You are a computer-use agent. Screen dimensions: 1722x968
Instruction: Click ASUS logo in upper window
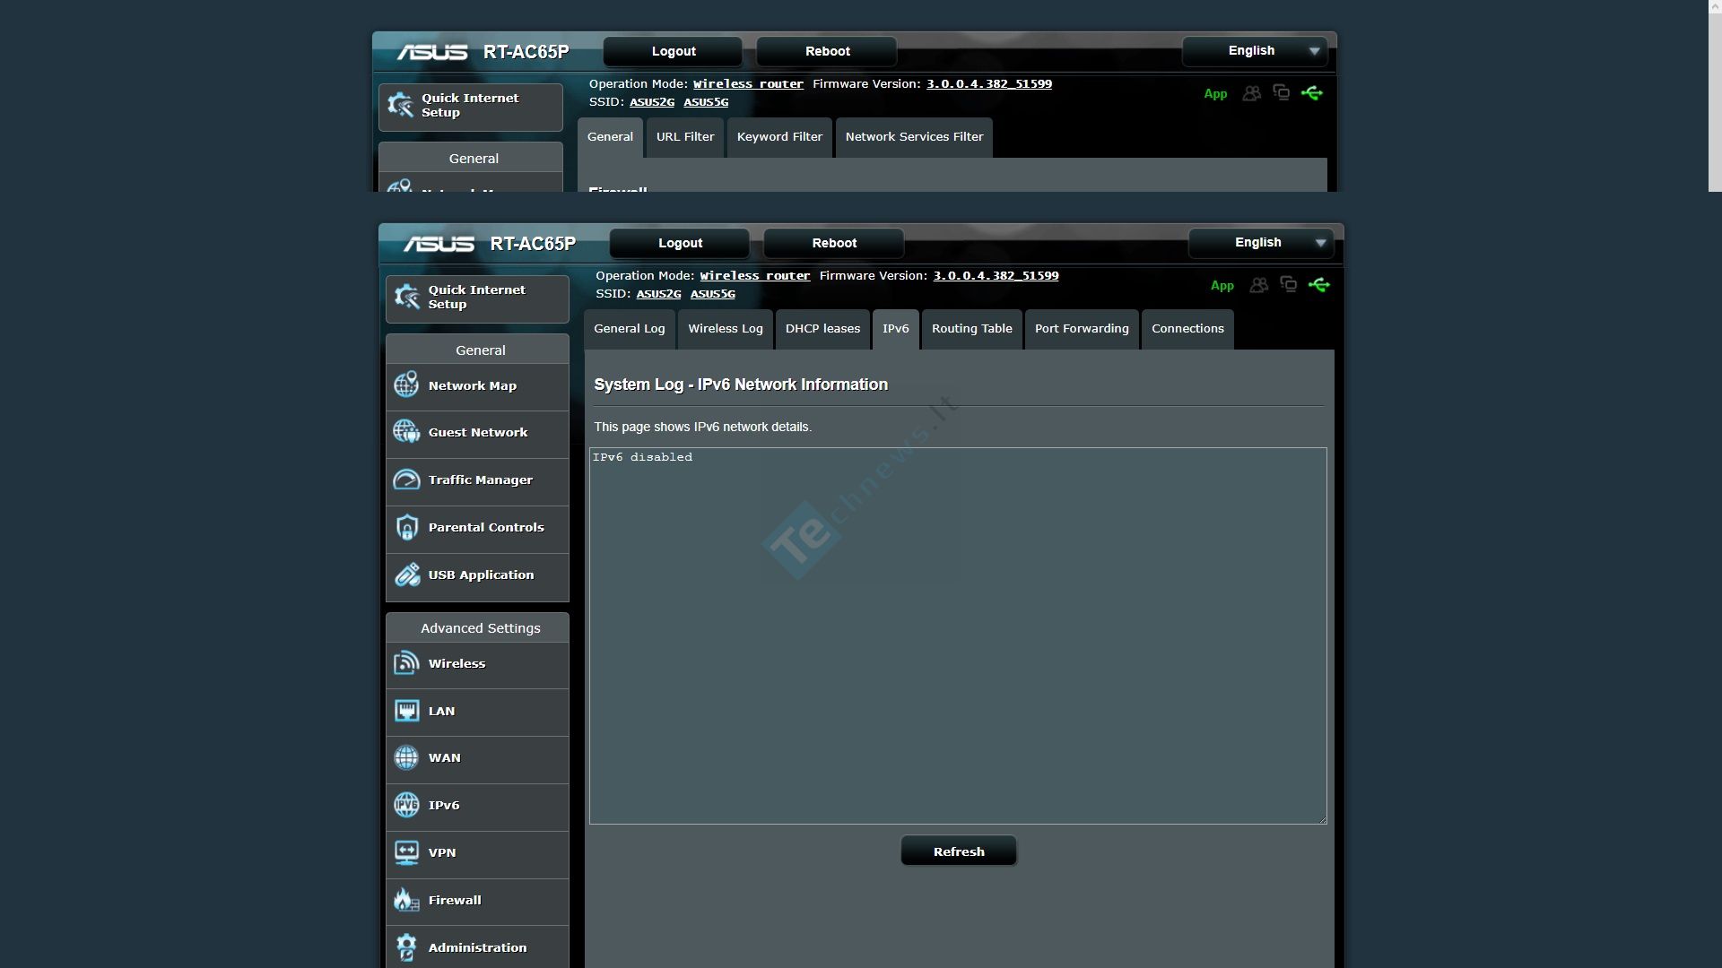432,52
